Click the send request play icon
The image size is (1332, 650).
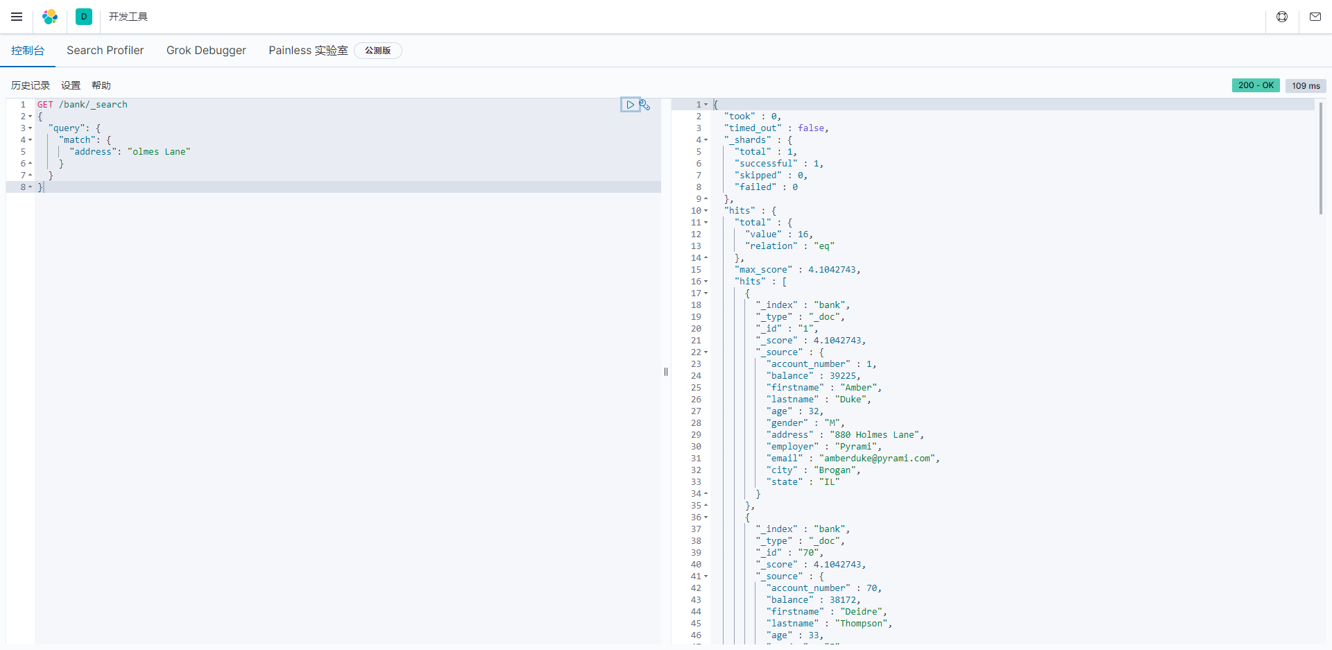[630, 105]
